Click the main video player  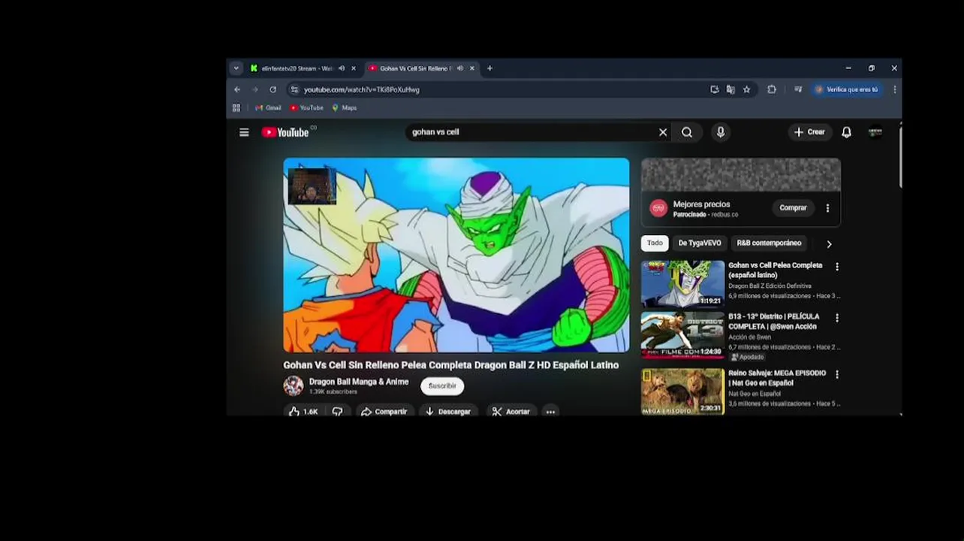(456, 255)
